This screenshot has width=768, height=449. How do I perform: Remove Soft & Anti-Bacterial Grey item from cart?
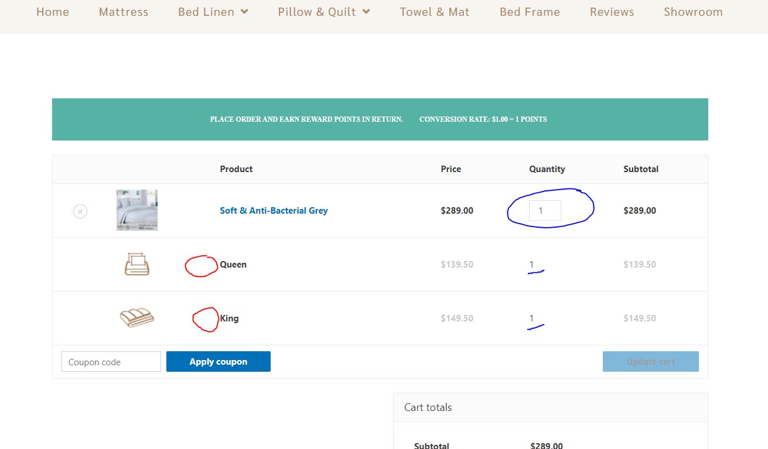click(x=80, y=211)
